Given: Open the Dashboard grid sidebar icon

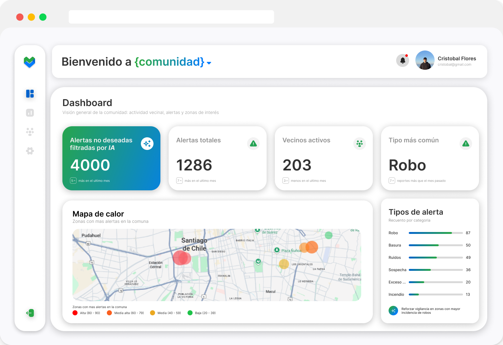Looking at the screenshot, I should (30, 94).
